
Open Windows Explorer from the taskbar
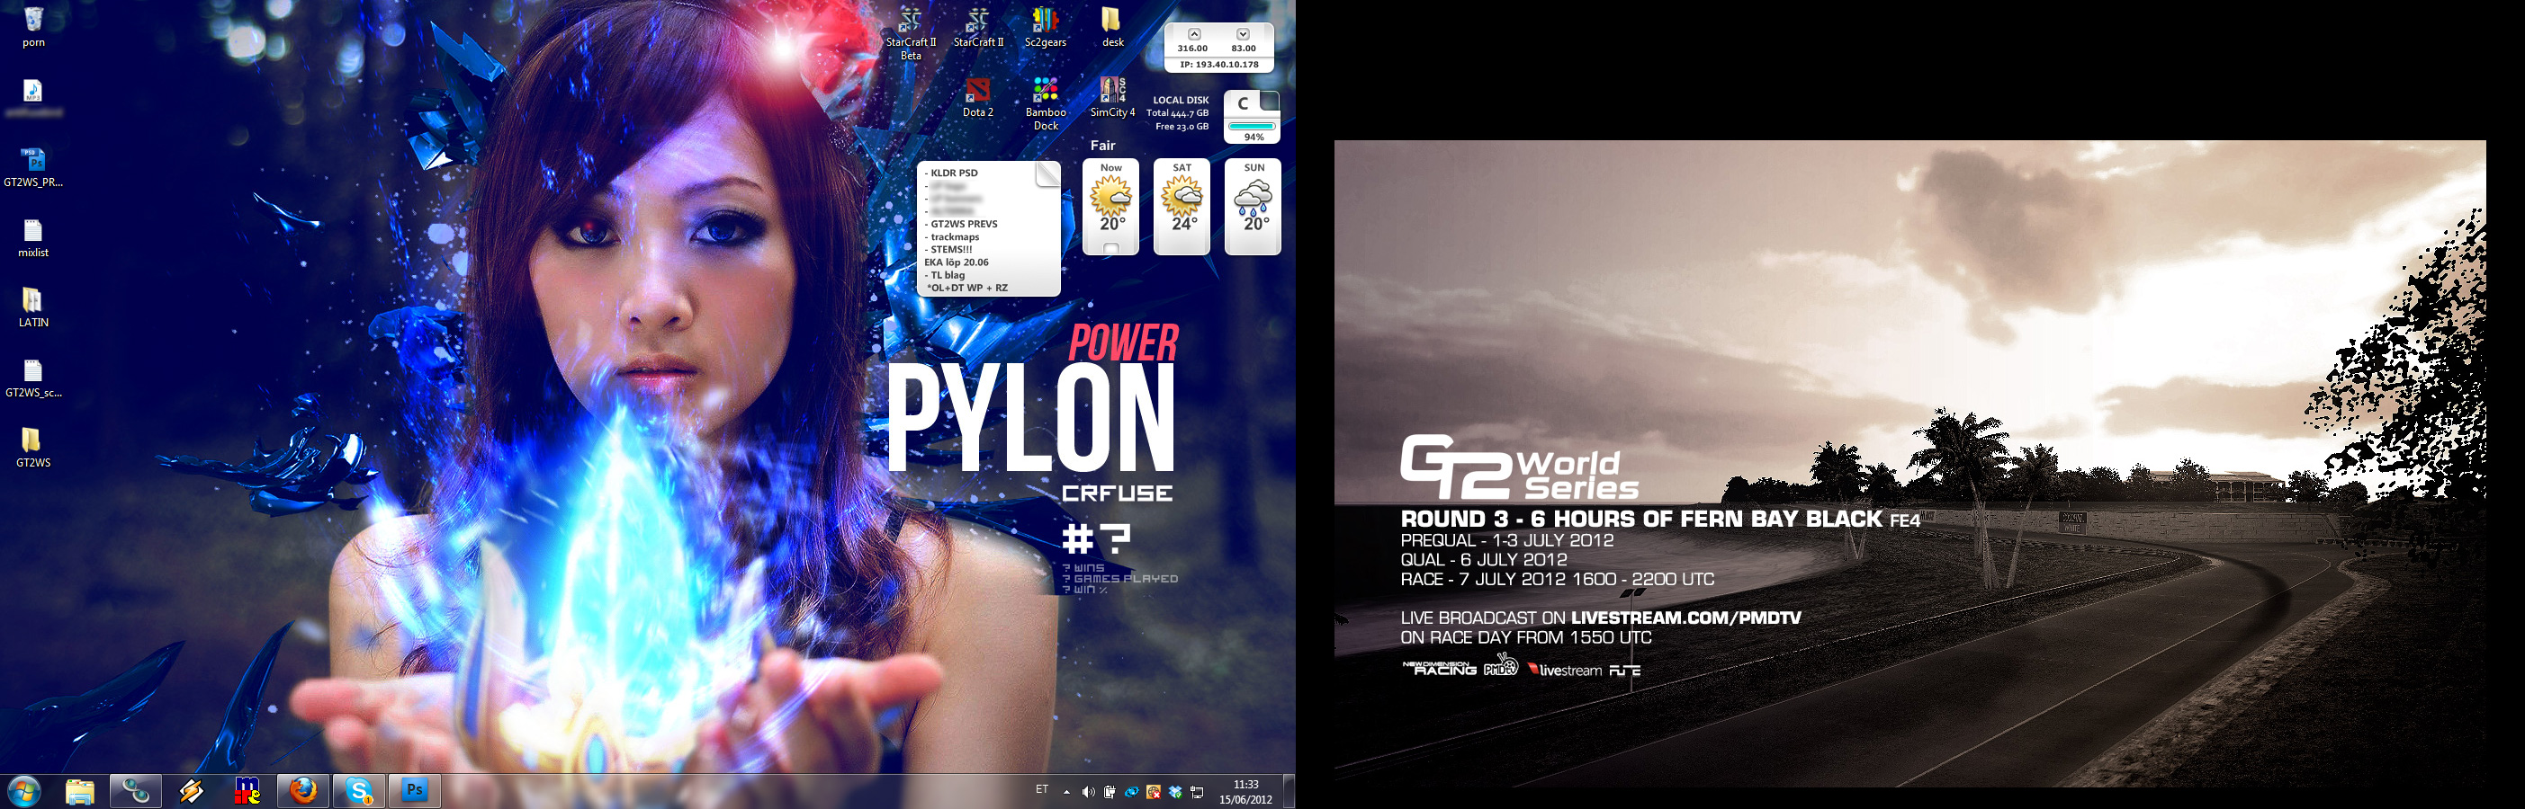tap(79, 790)
